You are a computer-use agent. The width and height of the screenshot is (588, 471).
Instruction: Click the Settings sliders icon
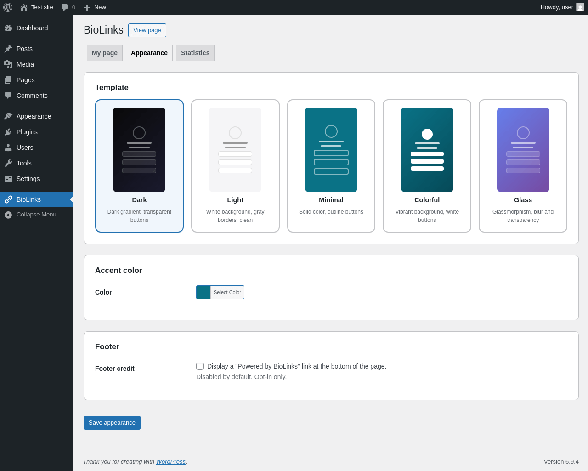click(8, 179)
